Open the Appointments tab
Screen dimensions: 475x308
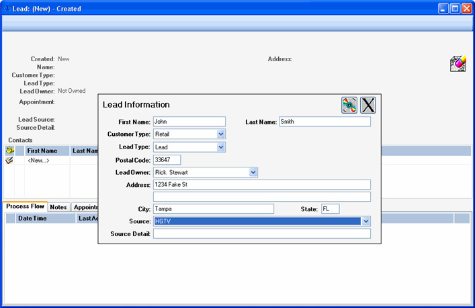click(x=85, y=207)
